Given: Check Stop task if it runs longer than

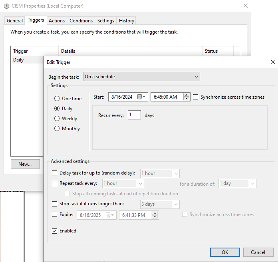Looking at the screenshot, I should 55,204.
